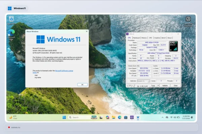Viewport: 202px width, 134px height.
Task: Open the SPD tab in CPU-Z
Action: coord(150,38)
